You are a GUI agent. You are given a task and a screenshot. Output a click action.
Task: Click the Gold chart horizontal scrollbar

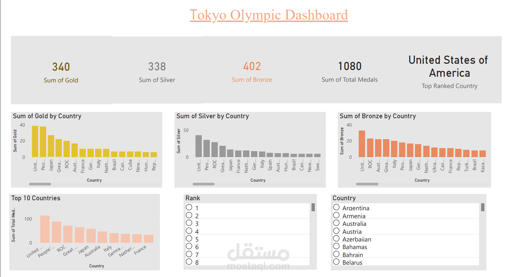click(40, 184)
